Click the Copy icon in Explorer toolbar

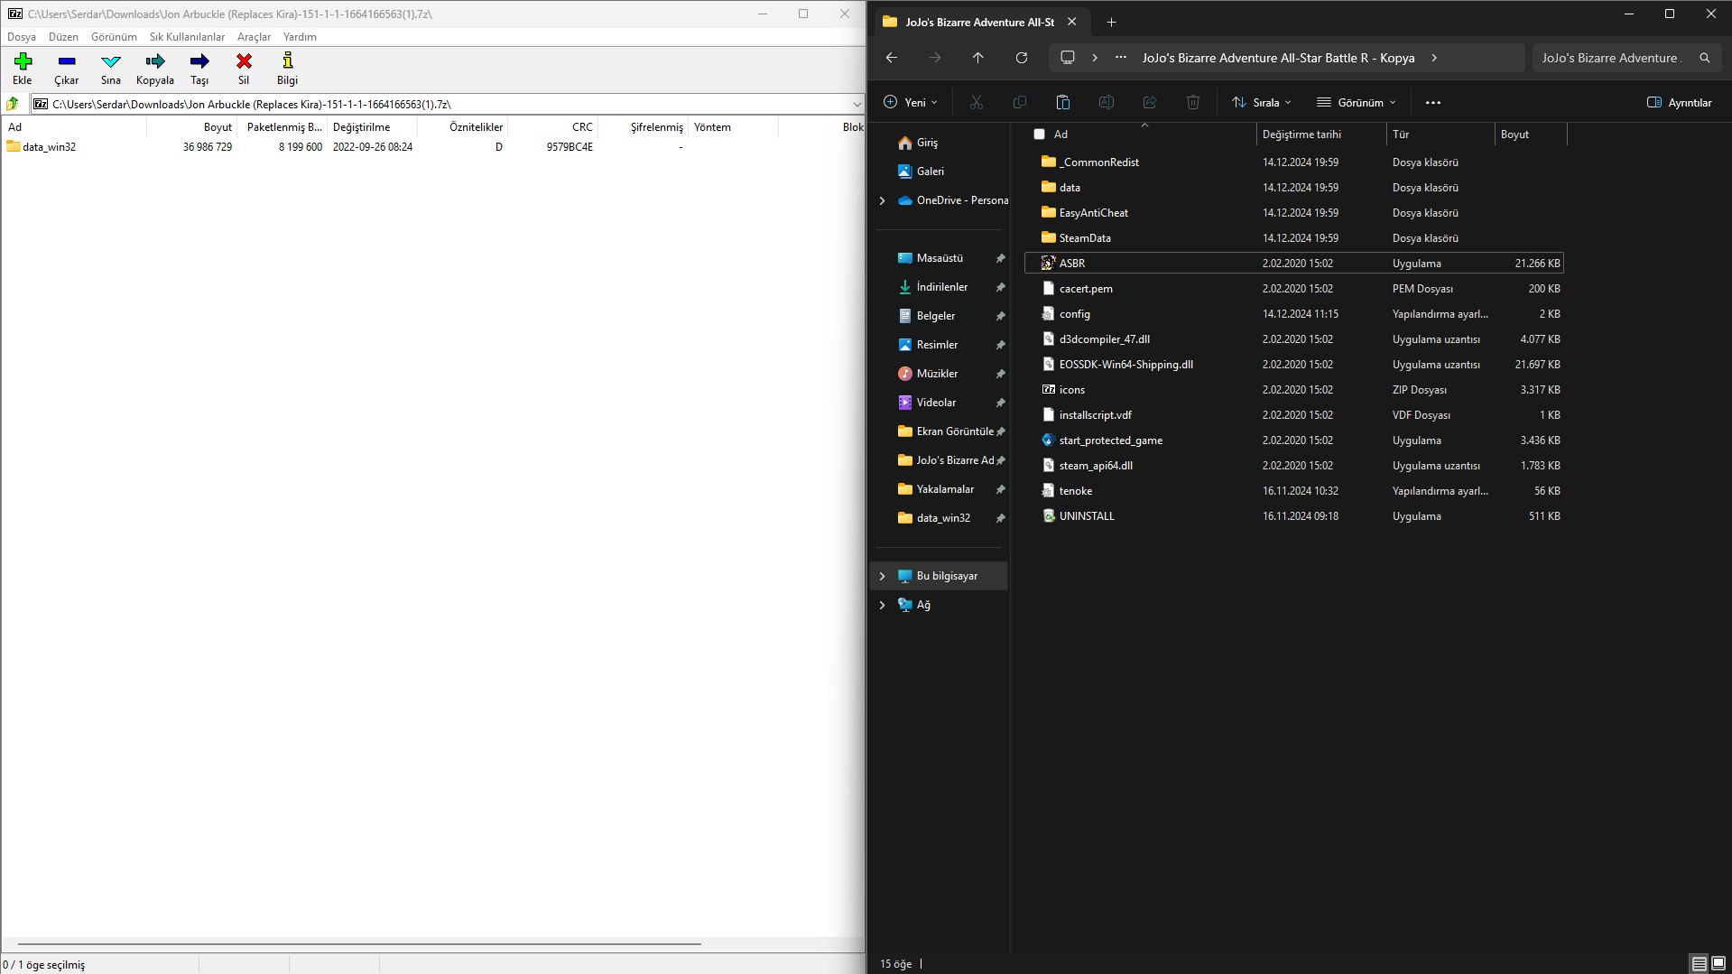coord(1020,102)
